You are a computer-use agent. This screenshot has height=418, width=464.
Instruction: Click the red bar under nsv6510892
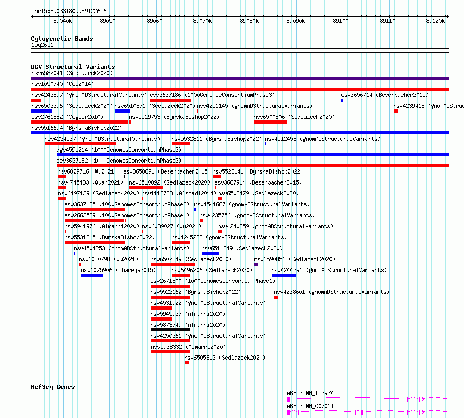[x=146, y=188]
